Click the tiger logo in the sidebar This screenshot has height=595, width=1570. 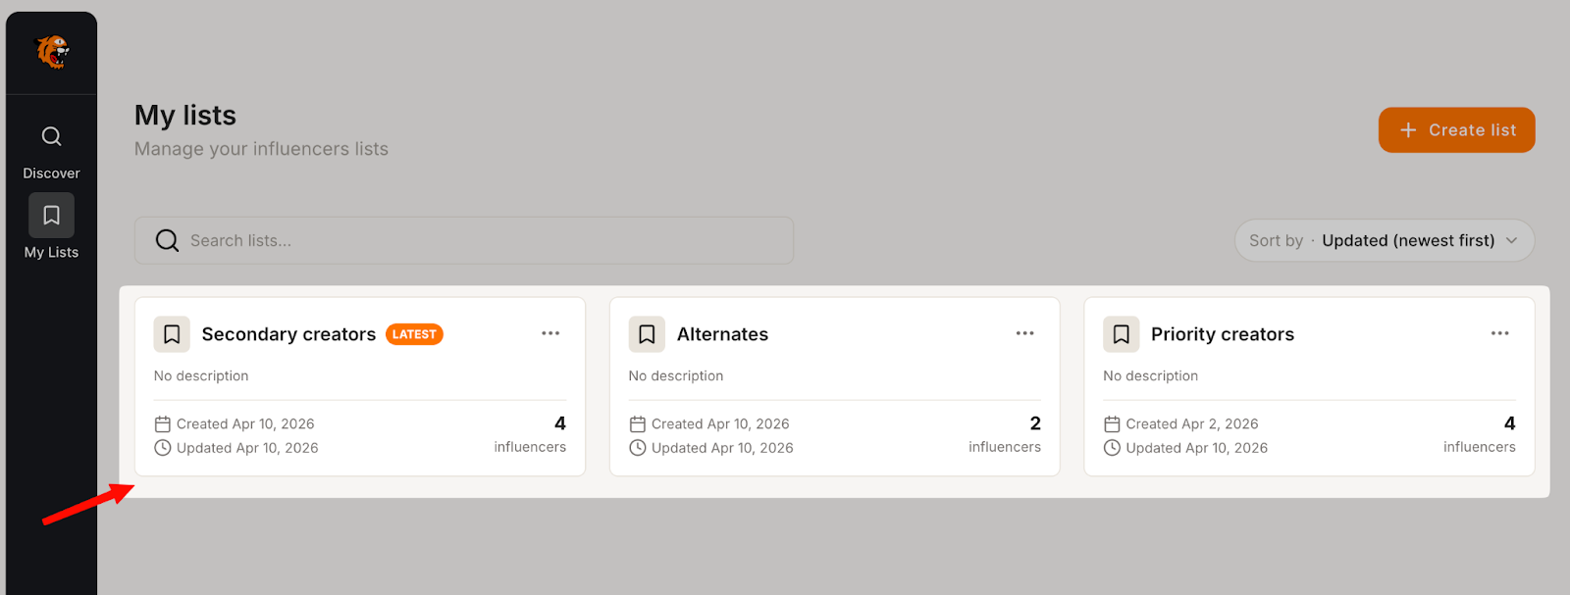tap(52, 51)
